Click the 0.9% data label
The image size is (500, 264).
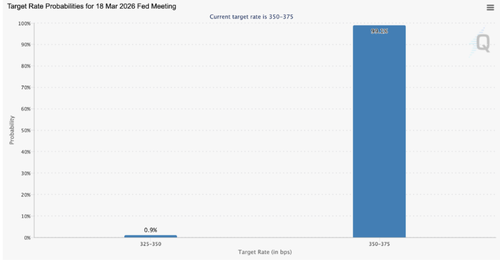(150, 230)
